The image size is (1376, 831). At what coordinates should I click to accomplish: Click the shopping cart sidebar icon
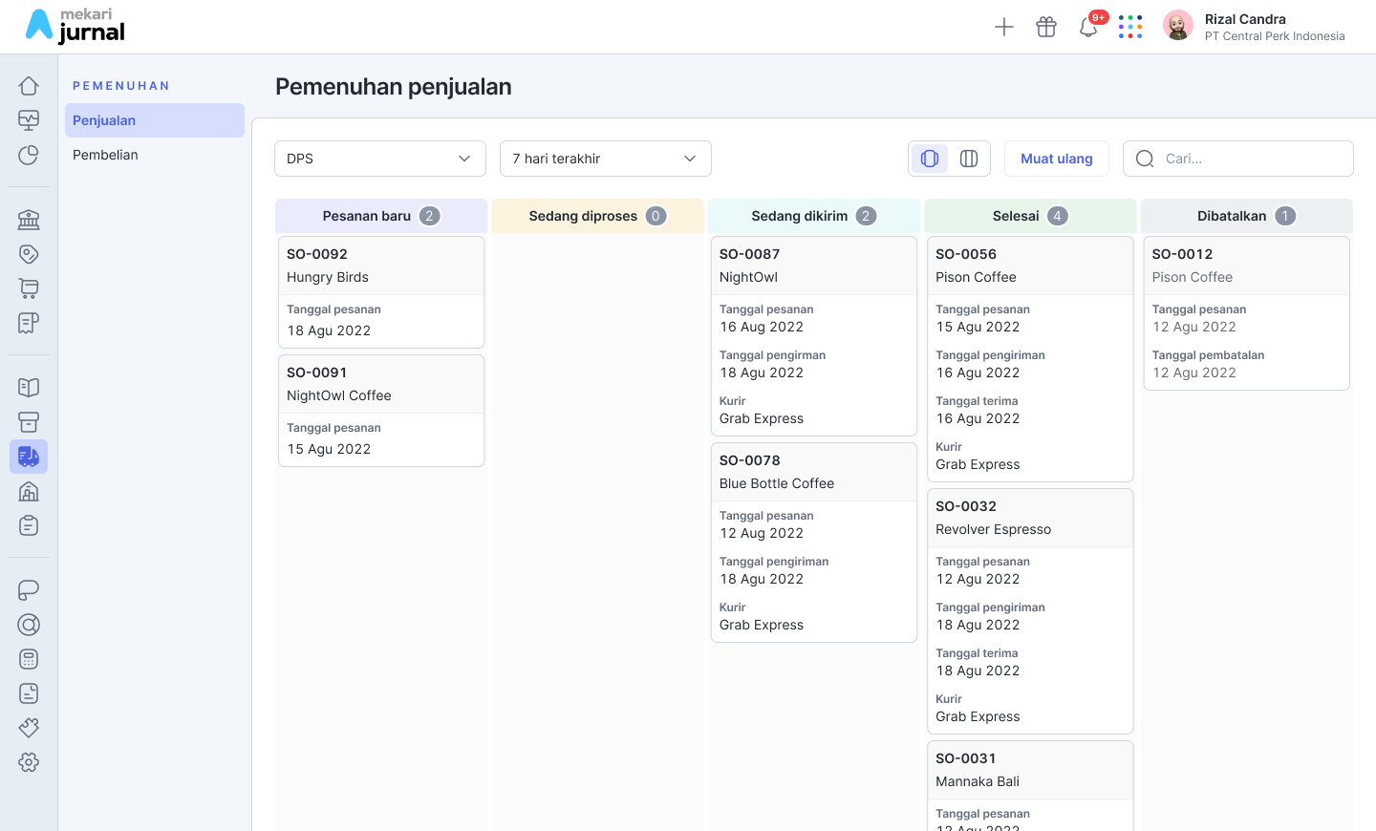pyautogui.click(x=29, y=288)
